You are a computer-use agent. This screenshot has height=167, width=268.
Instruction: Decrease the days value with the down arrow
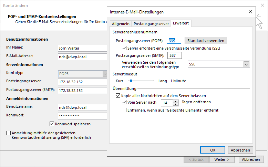coord(176,104)
